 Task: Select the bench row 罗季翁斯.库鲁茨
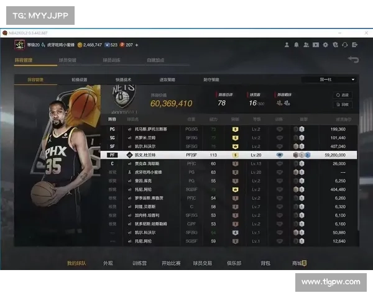229,198
